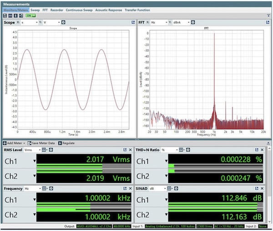The height and width of the screenshot is (231, 273).
Task: Click Analog Unbalanced 2 Ch input status
Action: pyautogui.click(x=170, y=226)
